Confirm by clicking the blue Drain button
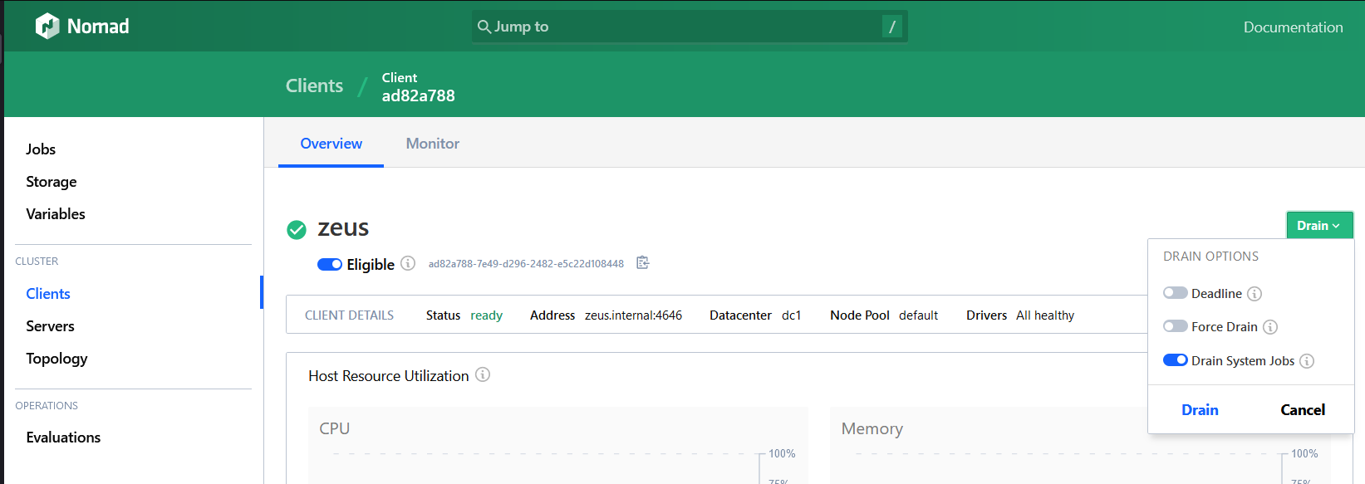The image size is (1365, 484). click(x=1200, y=410)
